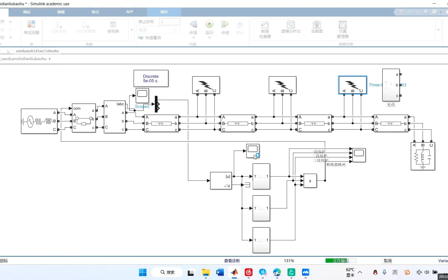Click the 步进 step forward icon
448x280 pixels.
point(225,24)
